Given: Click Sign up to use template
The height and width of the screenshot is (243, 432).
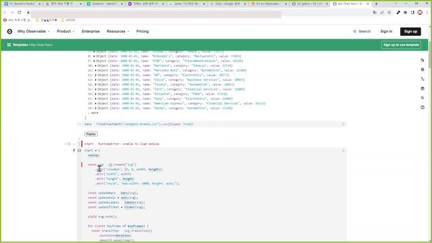Looking at the screenshot, I should tap(401, 45).
